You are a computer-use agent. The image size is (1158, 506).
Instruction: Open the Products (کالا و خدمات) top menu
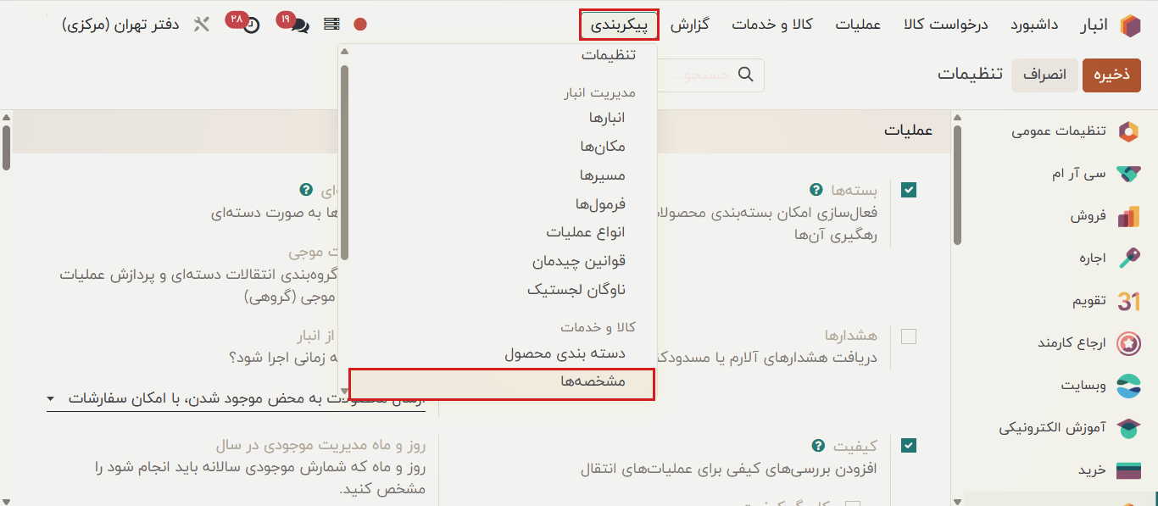(x=772, y=25)
